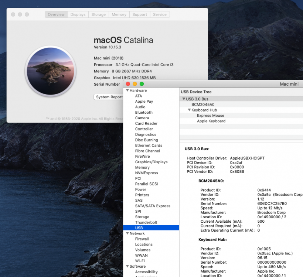
Task: Select the Memory tab in About This Mac
Action: coord(119,14)
